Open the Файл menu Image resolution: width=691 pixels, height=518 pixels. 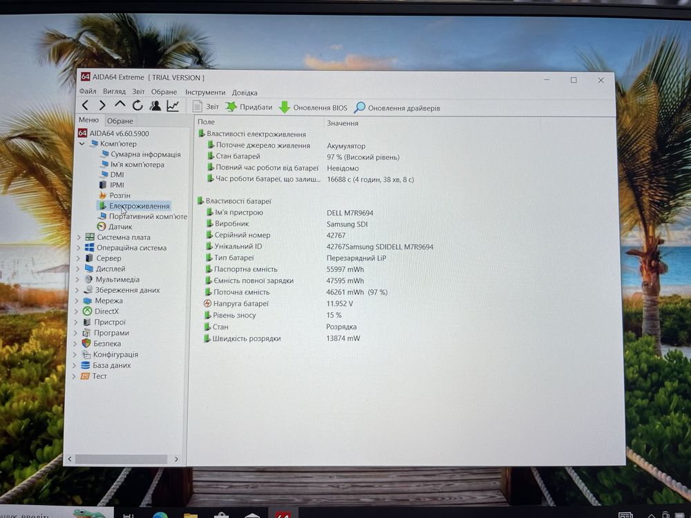(x=88, y=91)
